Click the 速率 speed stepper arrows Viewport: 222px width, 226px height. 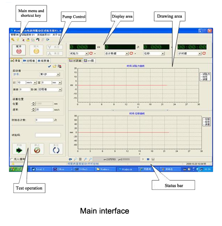coord(33,110)
